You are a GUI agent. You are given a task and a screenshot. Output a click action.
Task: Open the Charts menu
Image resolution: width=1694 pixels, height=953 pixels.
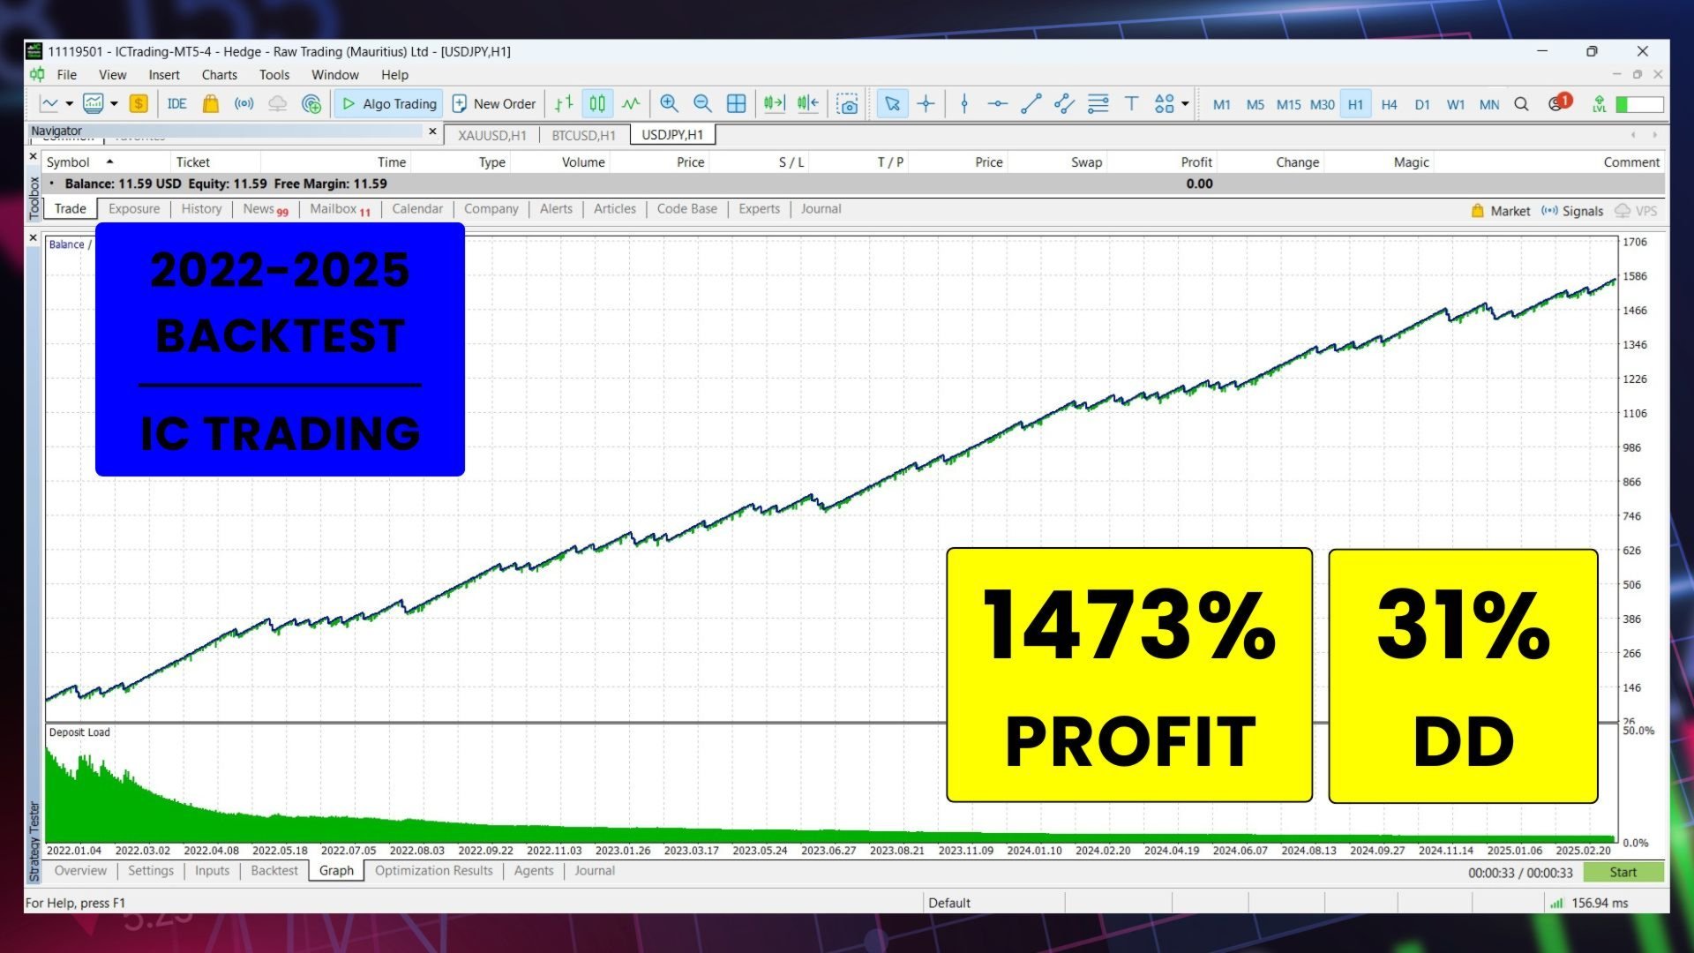click(x=219, y=75)
